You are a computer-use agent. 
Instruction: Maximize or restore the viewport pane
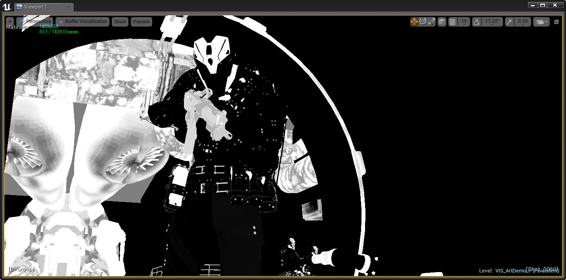coord(556,22)
